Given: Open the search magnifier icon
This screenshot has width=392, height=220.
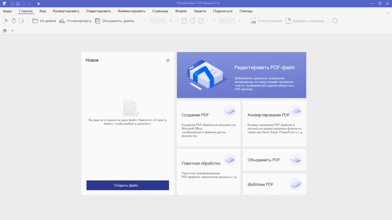Looking at the screenshot, I should pos(335,21).
